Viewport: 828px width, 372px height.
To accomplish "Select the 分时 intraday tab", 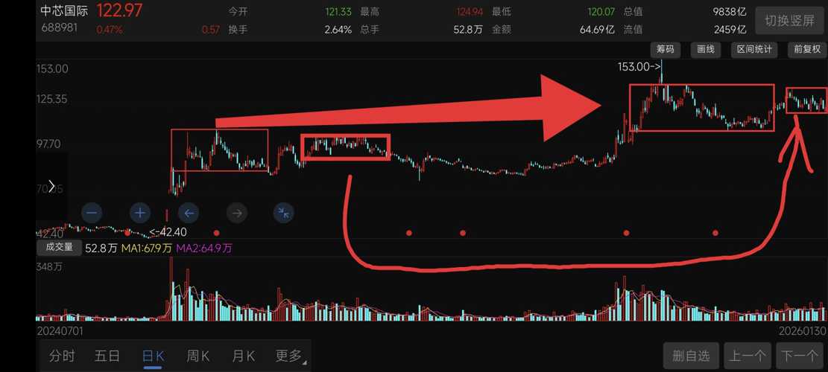I will click(x=62, y=356).
